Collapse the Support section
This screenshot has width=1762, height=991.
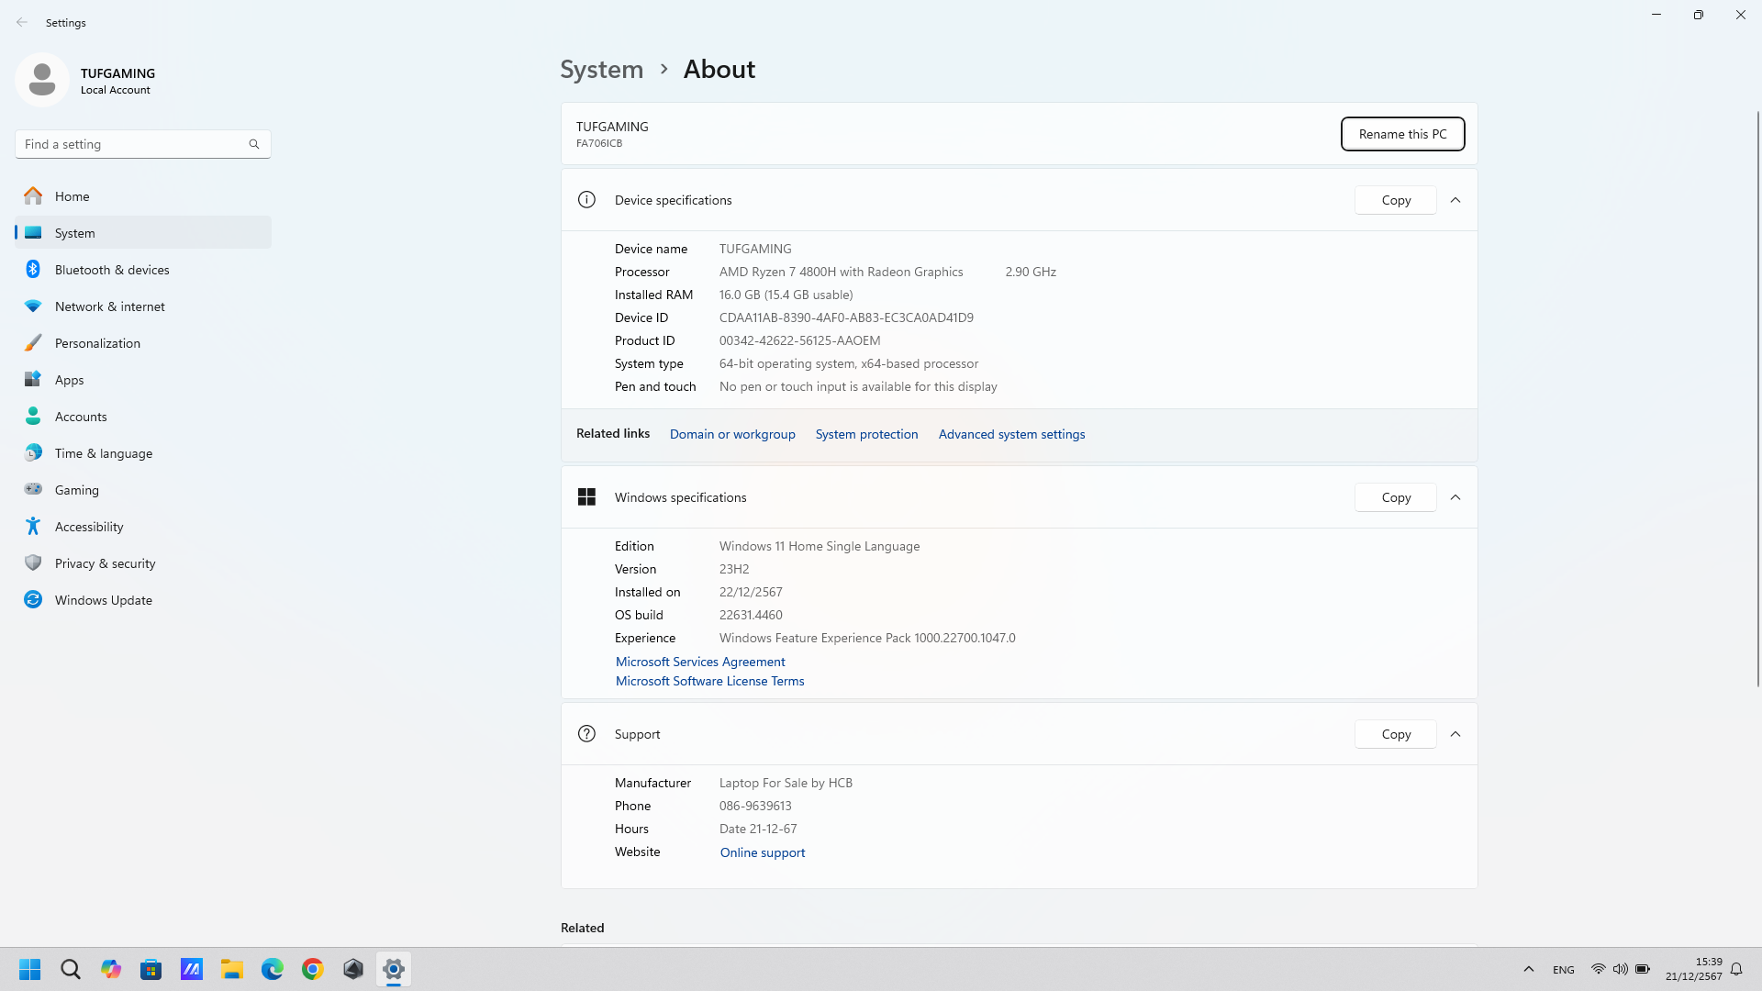click(x=1455, y=734)
